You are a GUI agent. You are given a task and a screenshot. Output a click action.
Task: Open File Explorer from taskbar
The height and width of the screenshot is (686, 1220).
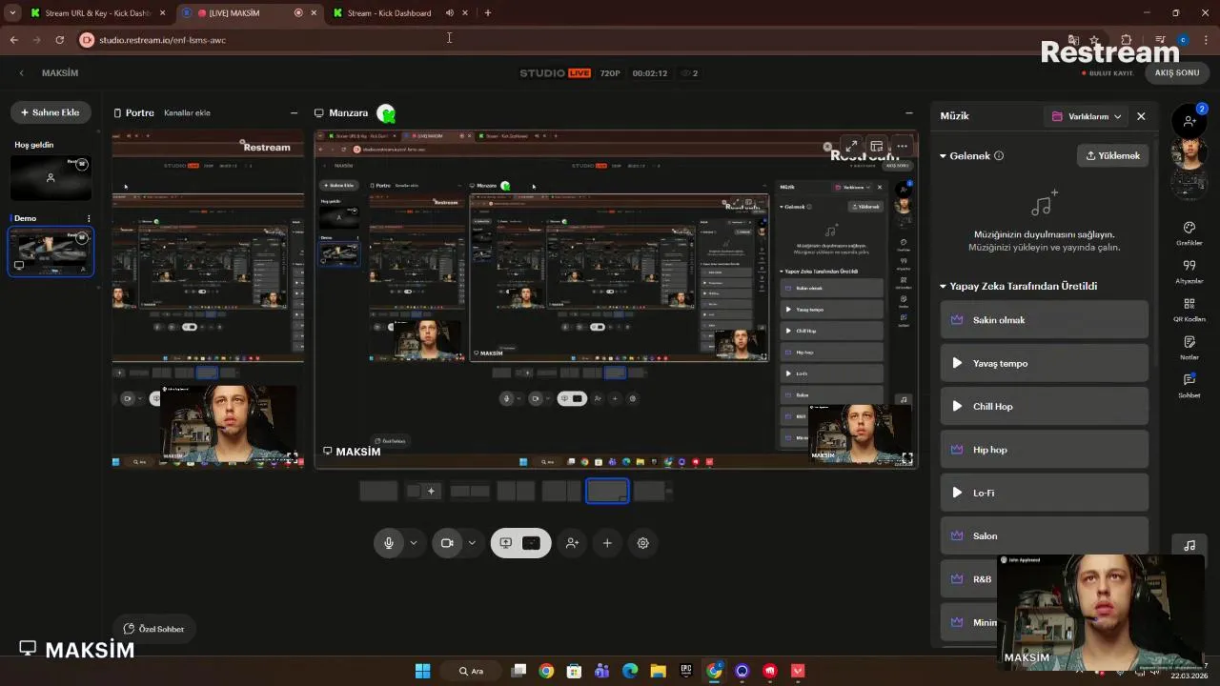pos(658,671)
